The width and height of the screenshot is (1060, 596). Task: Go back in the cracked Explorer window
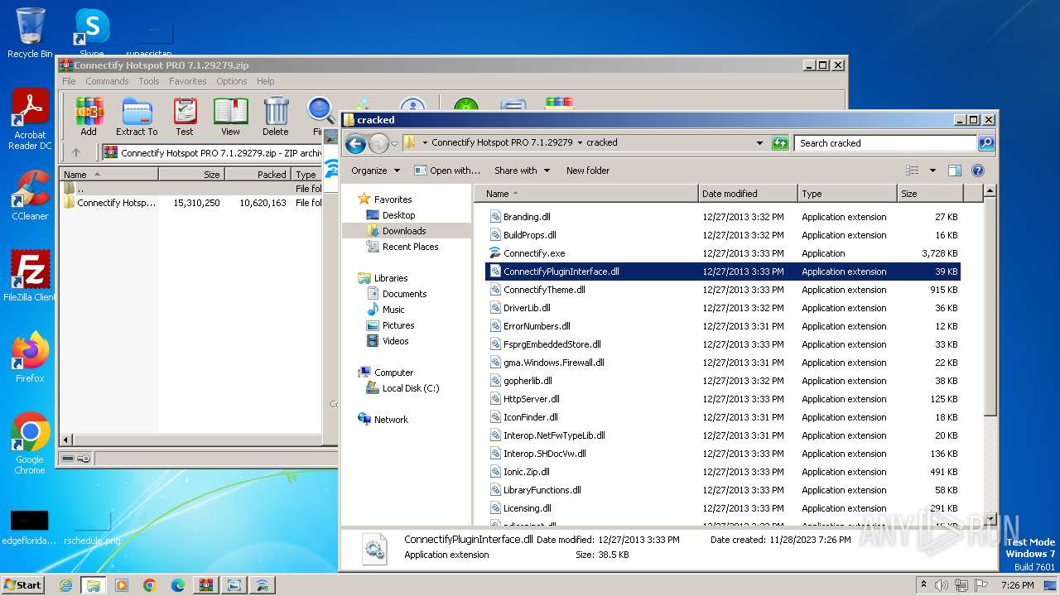(x=355, y=143)
